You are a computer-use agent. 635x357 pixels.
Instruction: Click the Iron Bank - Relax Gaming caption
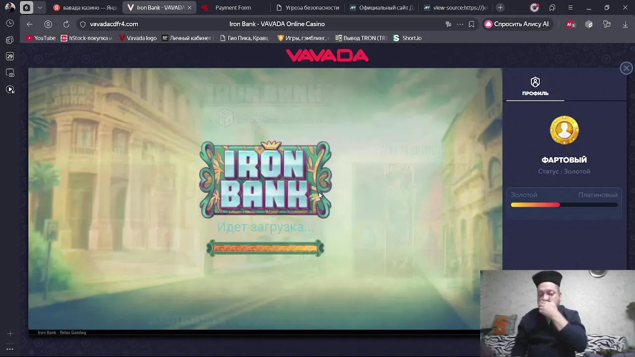(62, 332)
